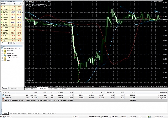The height and width of the screenshot is (118, 168).
Task: Sort orders by the Profit column header
Action: [x=130, y=92]
